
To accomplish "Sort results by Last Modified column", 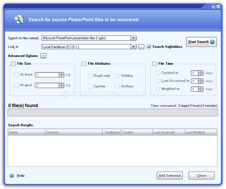I will (201, 132).
